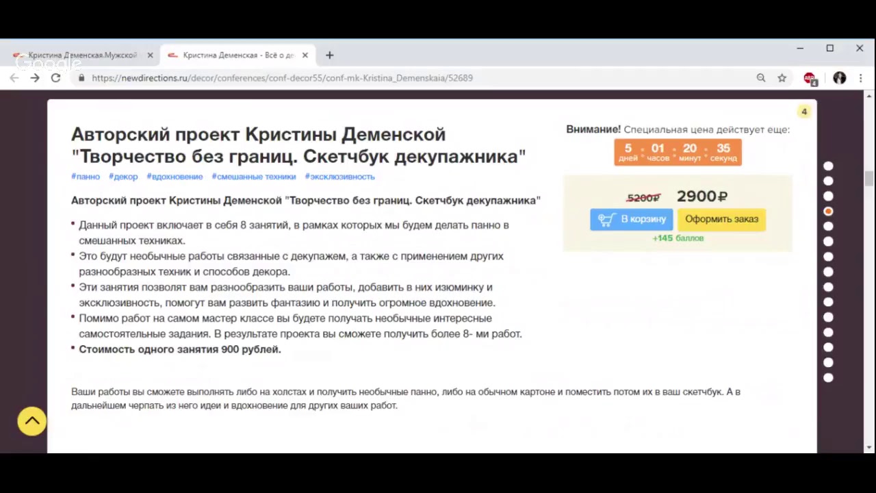Jump to the last page navigation dot
876x493 pixels.
[x=828, y=377]
